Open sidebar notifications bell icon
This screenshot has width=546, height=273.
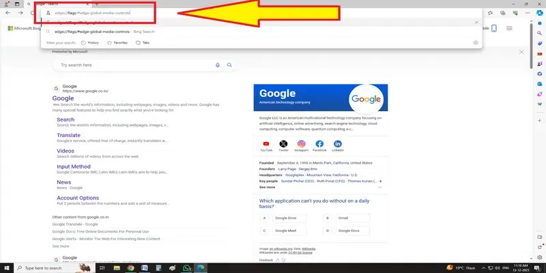point(540,23)
